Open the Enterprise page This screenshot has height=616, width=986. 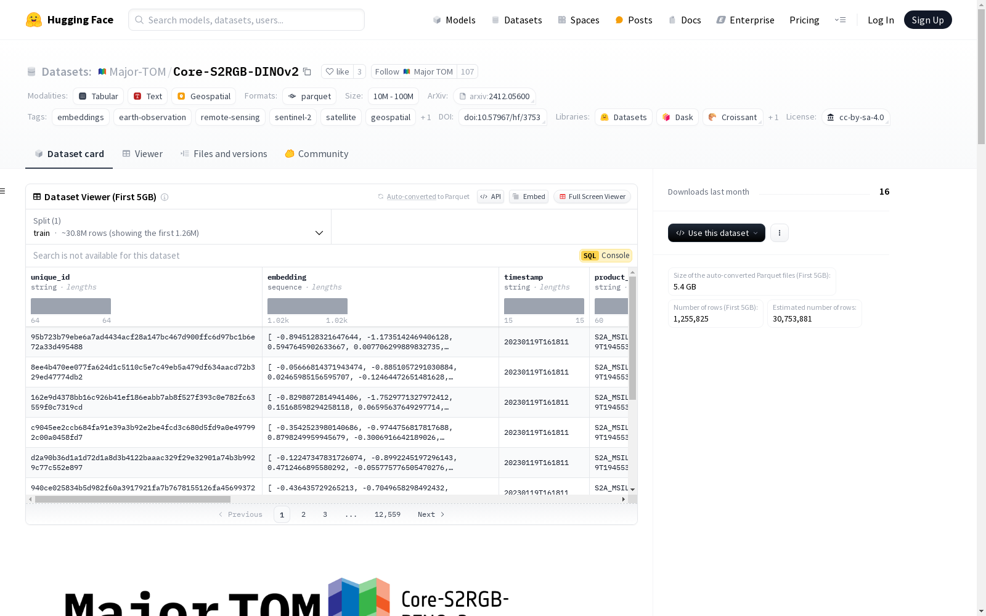pos(746,20)
